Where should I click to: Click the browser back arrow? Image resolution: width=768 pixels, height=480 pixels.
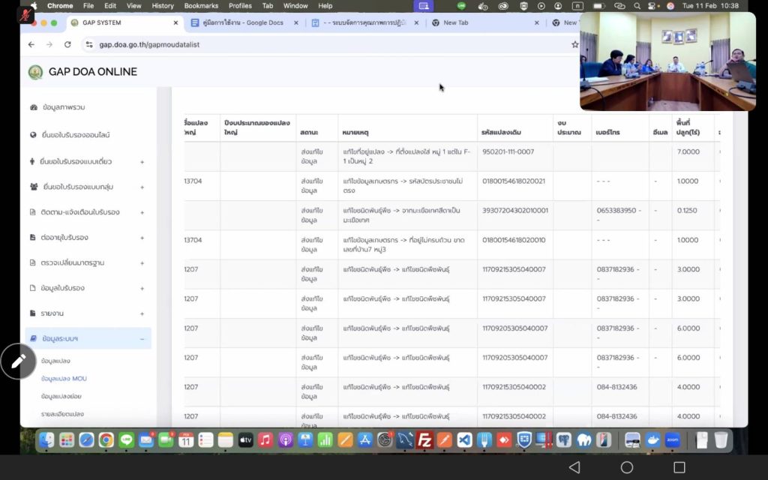(31, 44)
